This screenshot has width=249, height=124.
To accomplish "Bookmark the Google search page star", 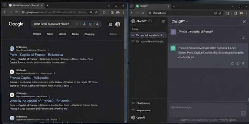I will coord(96,12).
